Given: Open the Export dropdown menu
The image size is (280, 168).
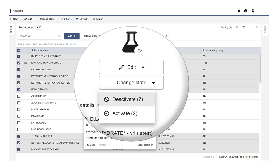Looking at the screenshot, I should pyautogui.click(x=100, y=19).
